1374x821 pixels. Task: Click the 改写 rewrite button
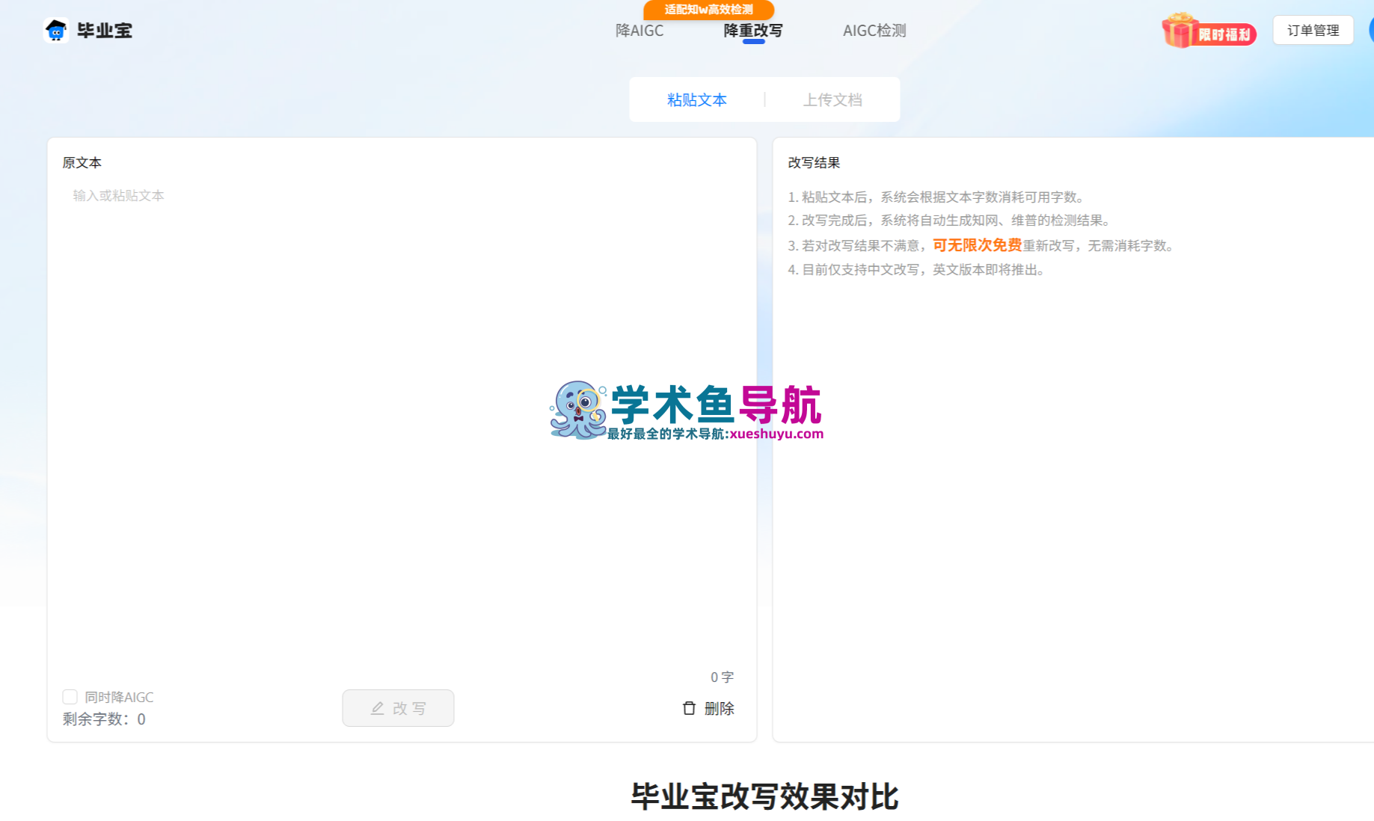[398, 708]
